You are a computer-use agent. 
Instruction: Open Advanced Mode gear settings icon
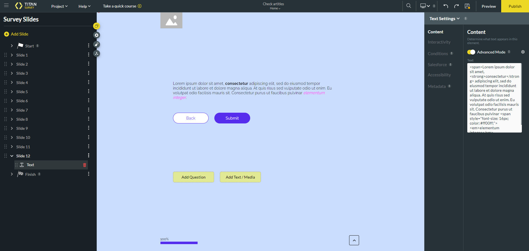coord(523,52)
